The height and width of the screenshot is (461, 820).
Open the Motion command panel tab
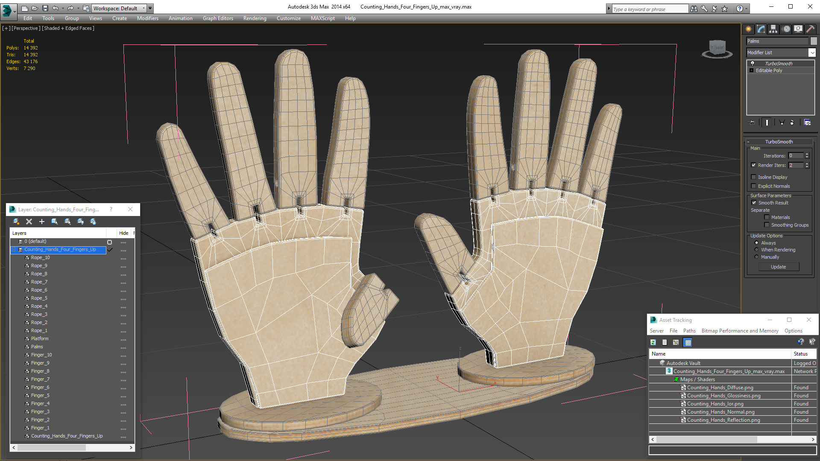(786, 29)
